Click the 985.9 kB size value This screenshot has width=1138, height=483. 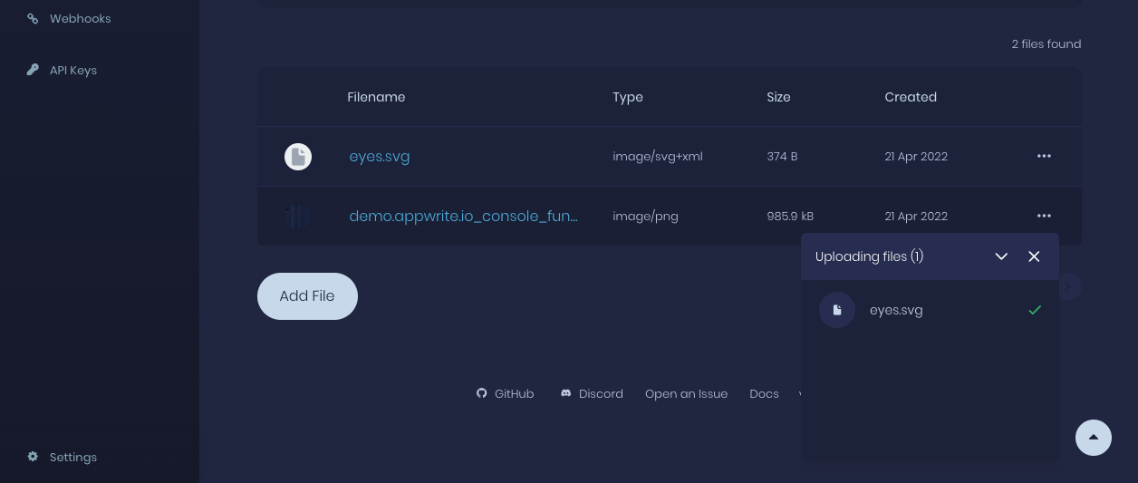(x=790, y=216)
